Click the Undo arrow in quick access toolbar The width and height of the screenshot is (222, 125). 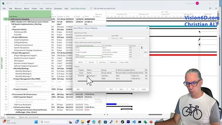pos(11,3)
